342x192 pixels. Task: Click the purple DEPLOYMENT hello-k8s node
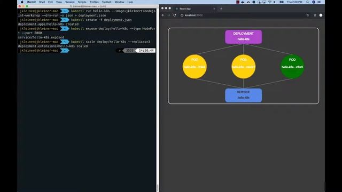click(244, 37)
